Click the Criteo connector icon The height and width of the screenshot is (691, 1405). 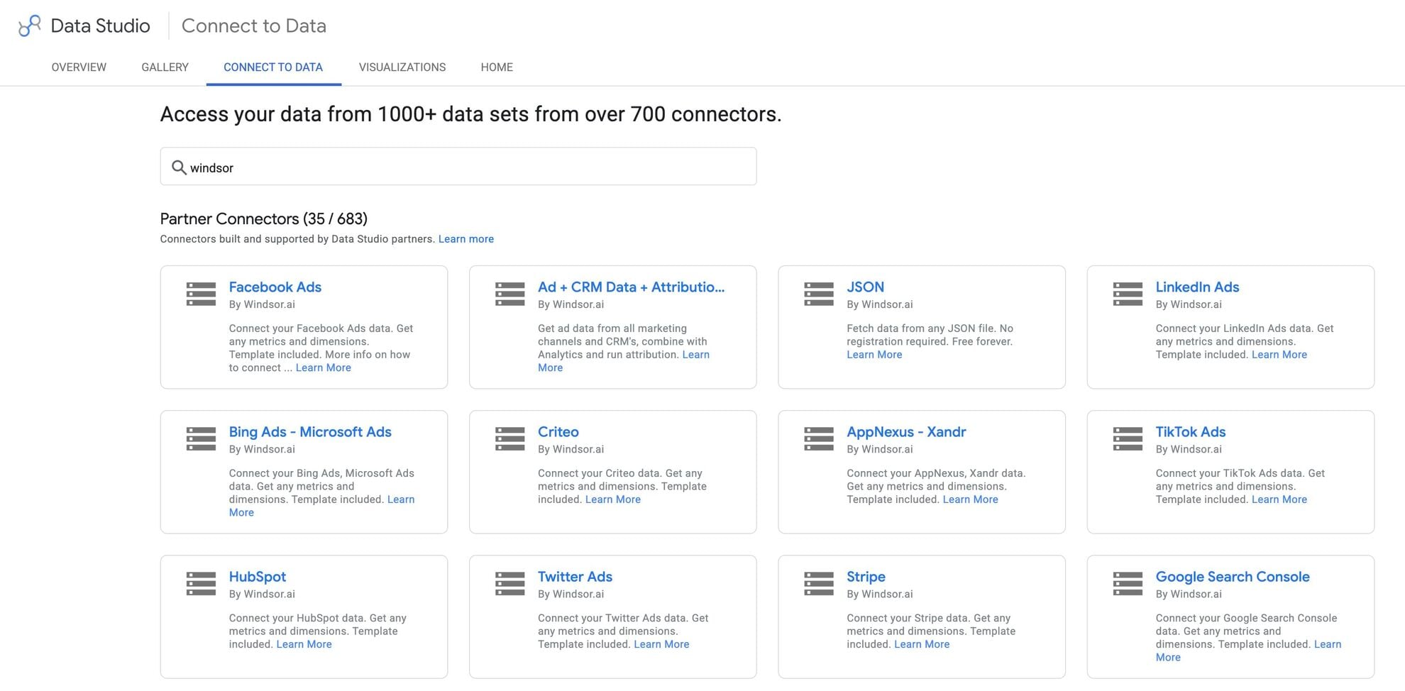point(509,438)
